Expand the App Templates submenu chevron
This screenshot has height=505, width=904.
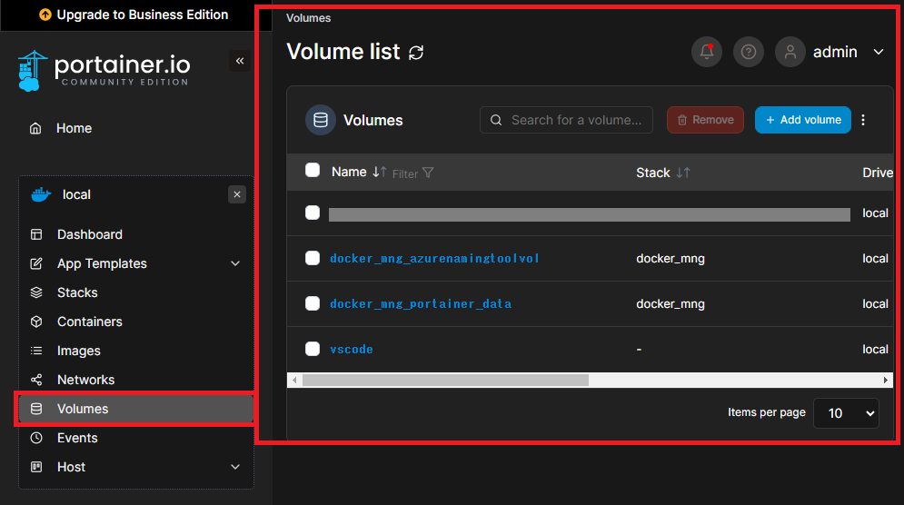coord(235,263)
